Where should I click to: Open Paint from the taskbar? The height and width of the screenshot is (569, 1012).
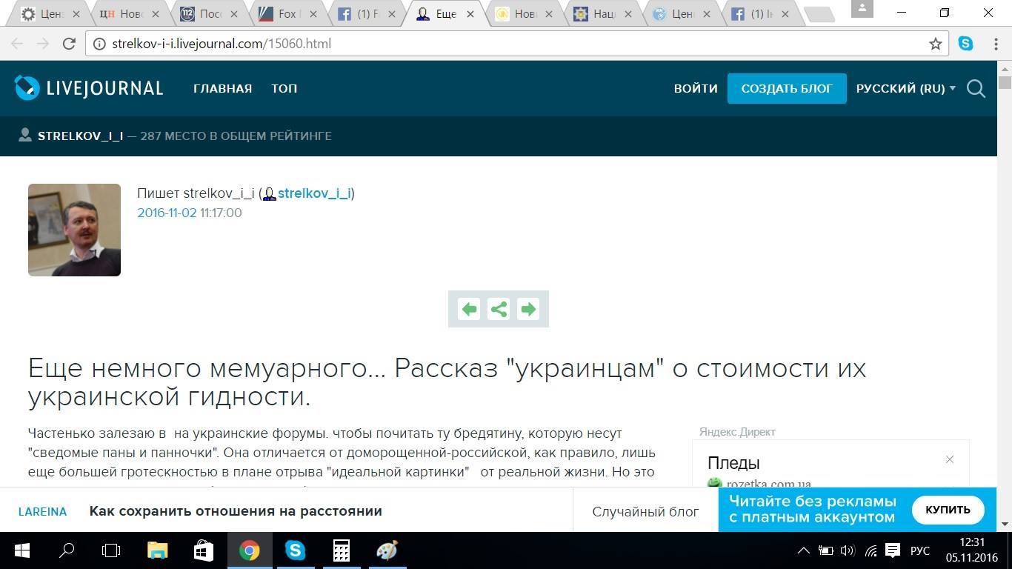[387, 550]
